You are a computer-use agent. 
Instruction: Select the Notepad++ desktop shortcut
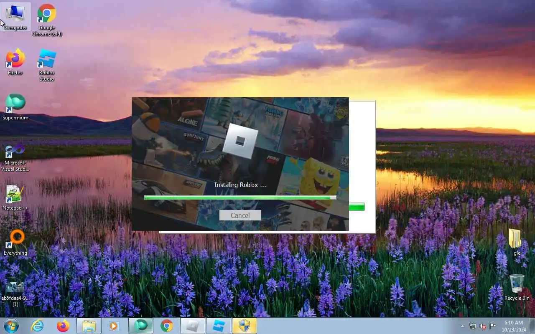click(15, 197)
